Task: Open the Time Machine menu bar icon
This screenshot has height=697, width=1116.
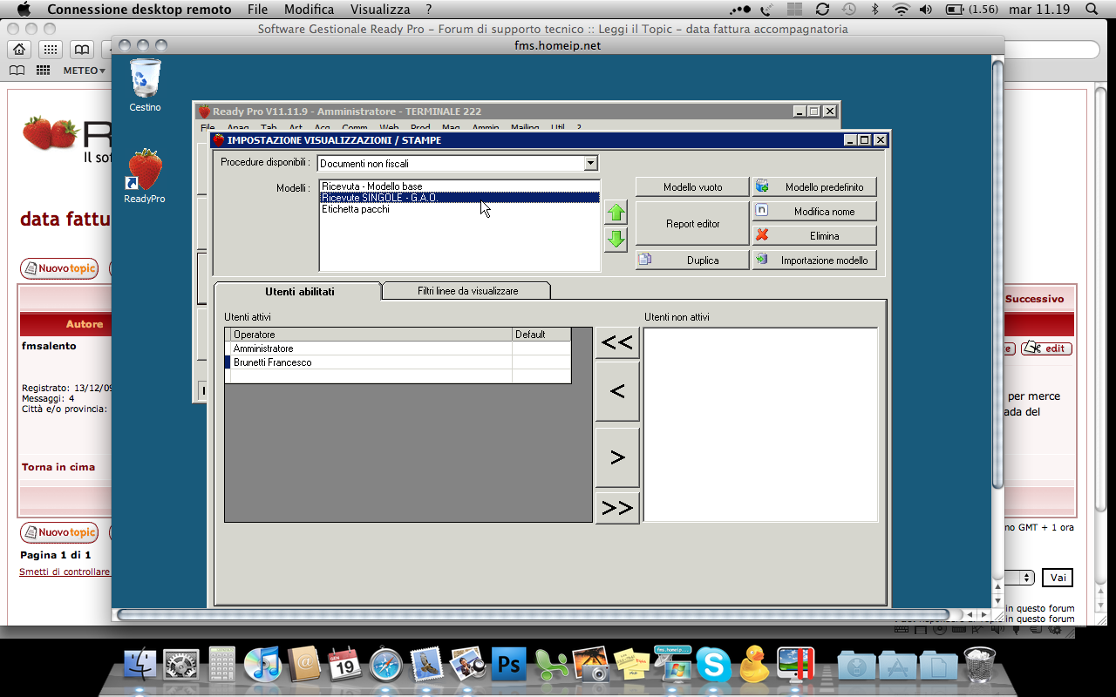Action: tap(848, 10)
